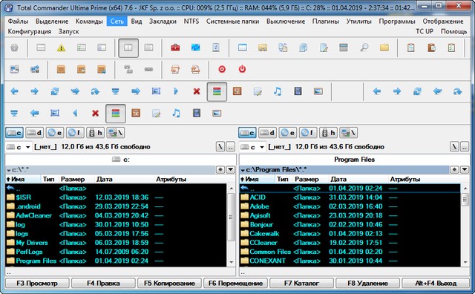Select drive f in right panel drive bar
This screenshot has height=294, width=475.
308,133
